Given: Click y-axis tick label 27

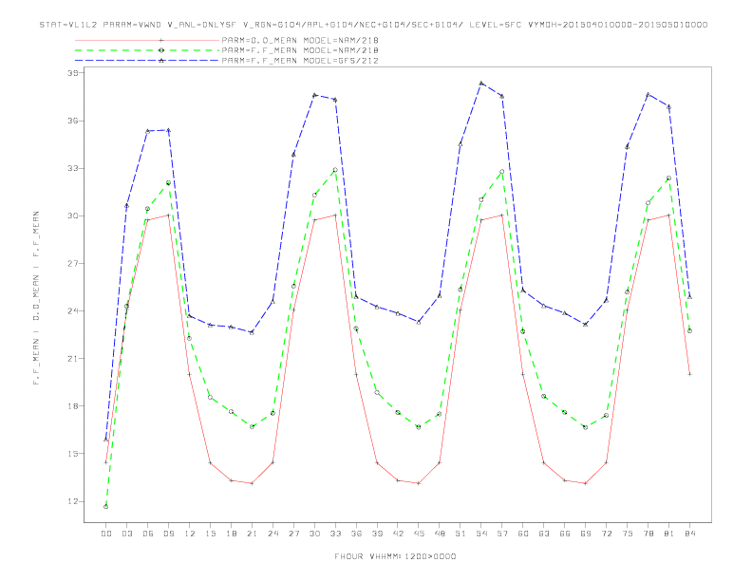Looking at the screenshot, I should tap(73, 263).
